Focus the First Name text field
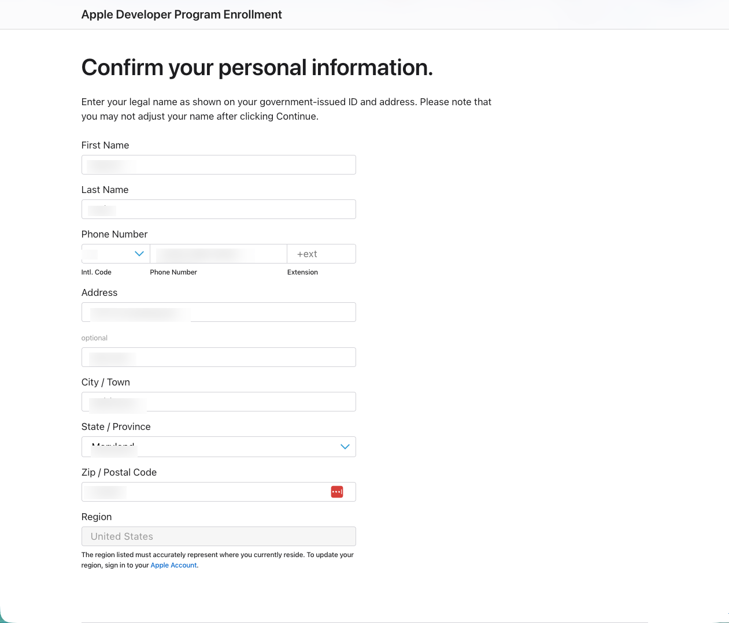The width and height of the screenshot is (729, 623). click(219, 165)
